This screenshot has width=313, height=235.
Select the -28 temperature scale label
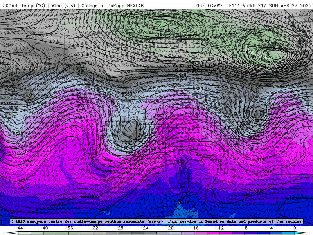point(119,228)
